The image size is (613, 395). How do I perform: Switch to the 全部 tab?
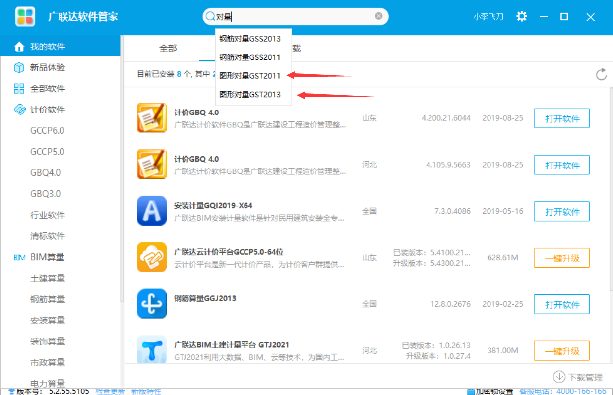[168, 48]
